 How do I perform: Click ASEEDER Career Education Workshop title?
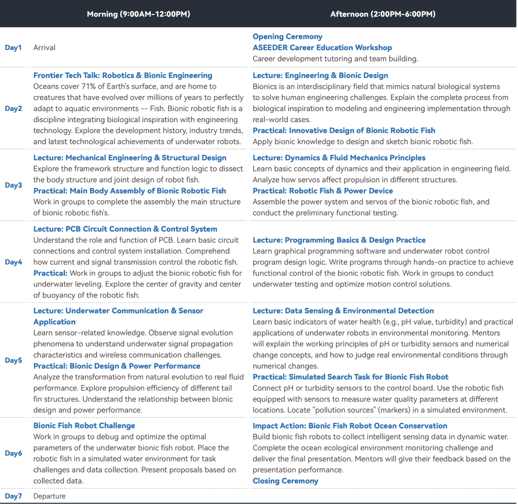tap(322, 48)
